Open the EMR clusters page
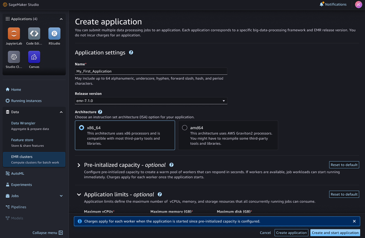The height and width of the screenshot is (238, 365). click(22, 157)
